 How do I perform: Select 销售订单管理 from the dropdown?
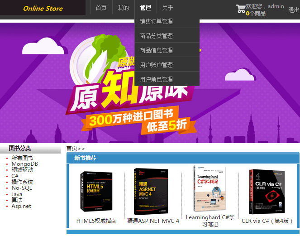[167, 21]
